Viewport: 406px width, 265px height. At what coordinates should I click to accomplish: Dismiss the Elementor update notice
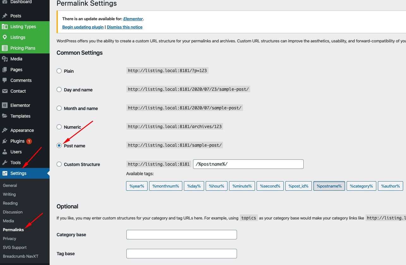tap(124, 27)
